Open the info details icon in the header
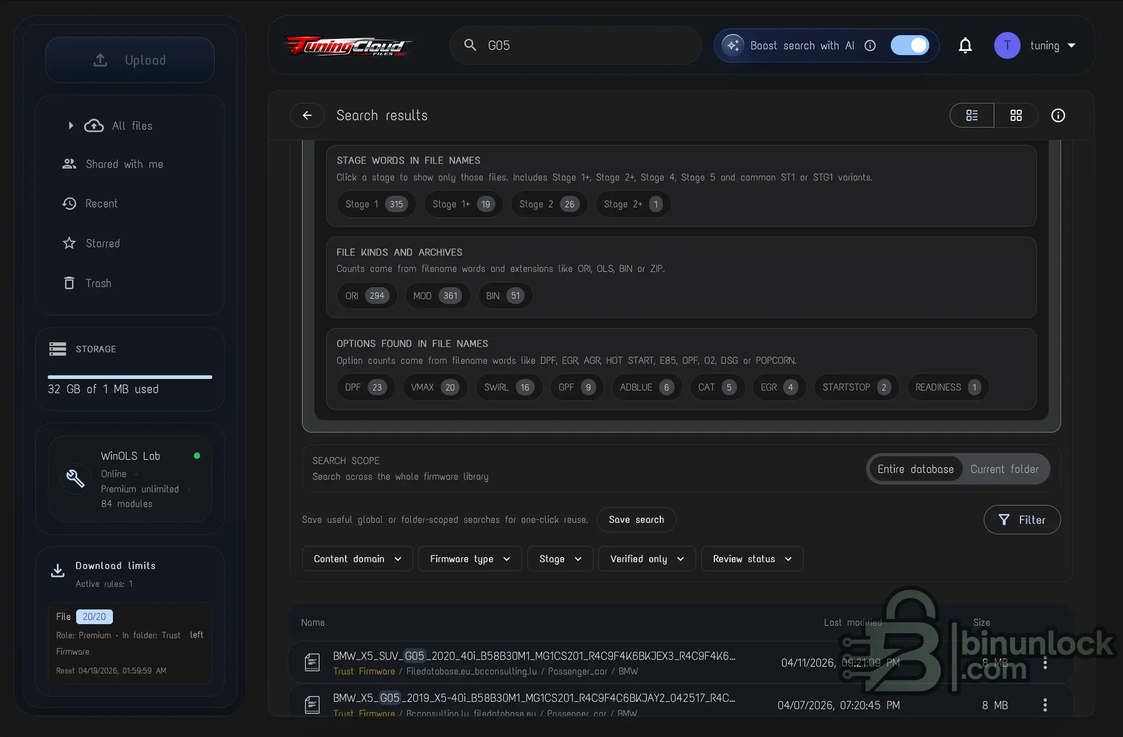 point(1058,115)
